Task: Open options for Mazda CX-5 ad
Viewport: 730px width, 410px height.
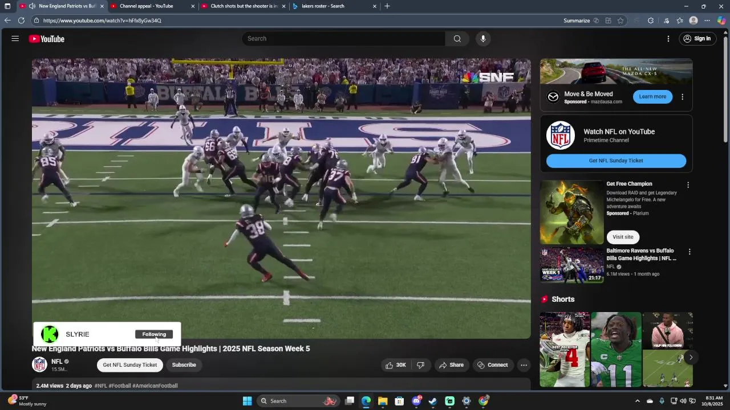Action: pyautogui.click(x=682, y=97)
